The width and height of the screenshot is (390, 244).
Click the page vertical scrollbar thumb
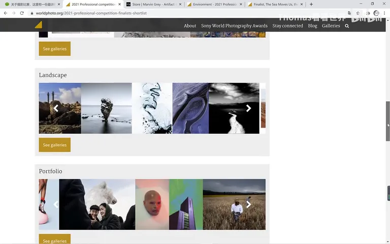[x=388, y=121]
